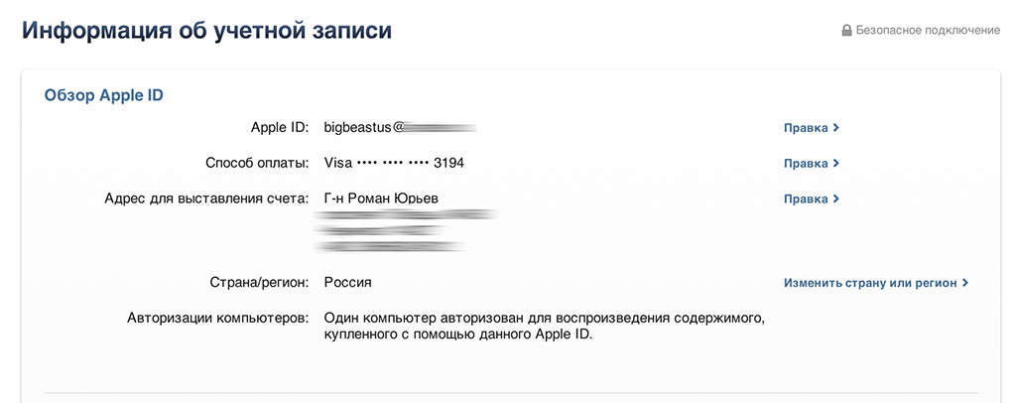Click the Авторизации компьютеров label

(x=218, y=318)
